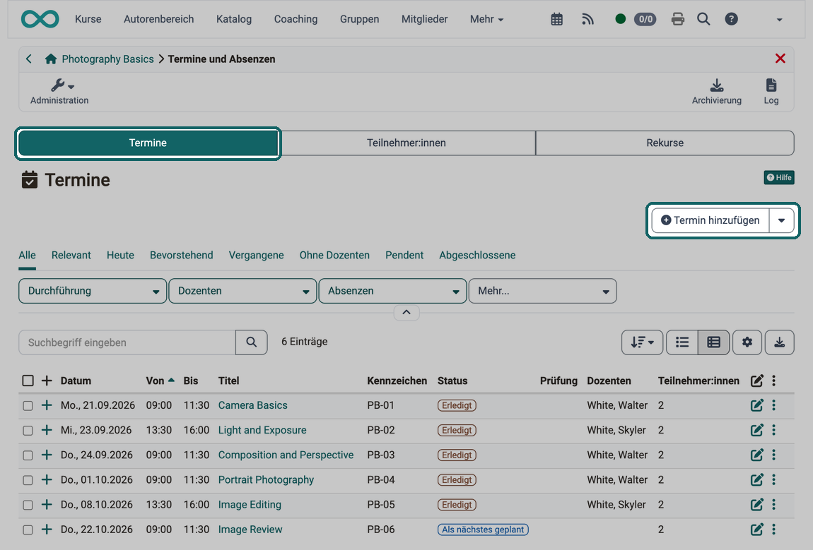Tick checkbox for Portrait Photography row

[28, 481]
